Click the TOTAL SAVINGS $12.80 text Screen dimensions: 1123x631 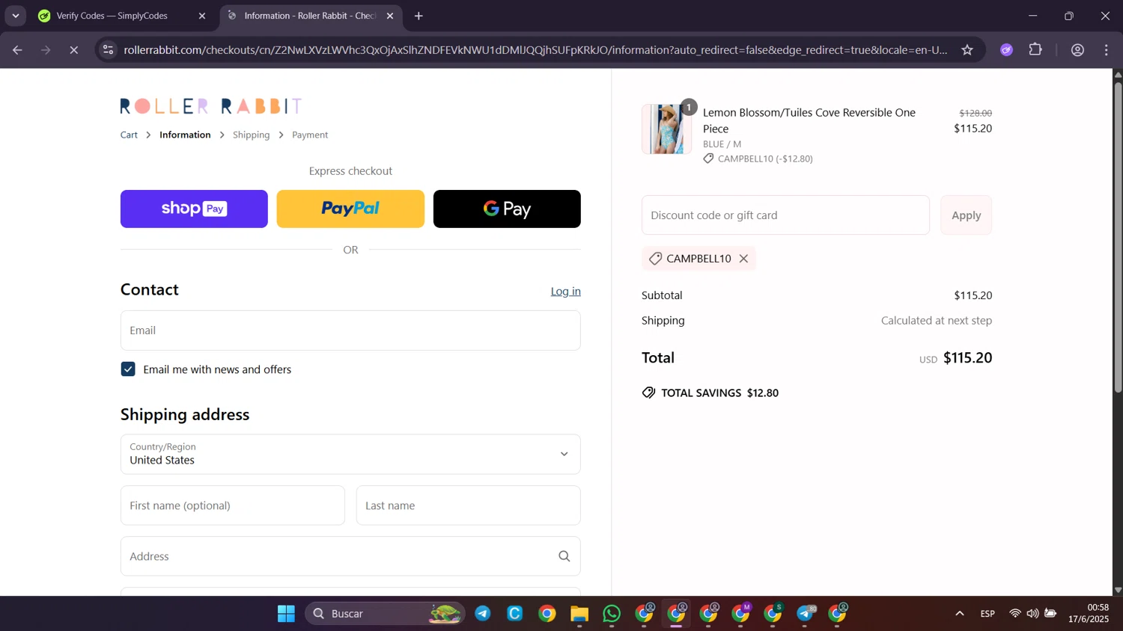point(719,393)
